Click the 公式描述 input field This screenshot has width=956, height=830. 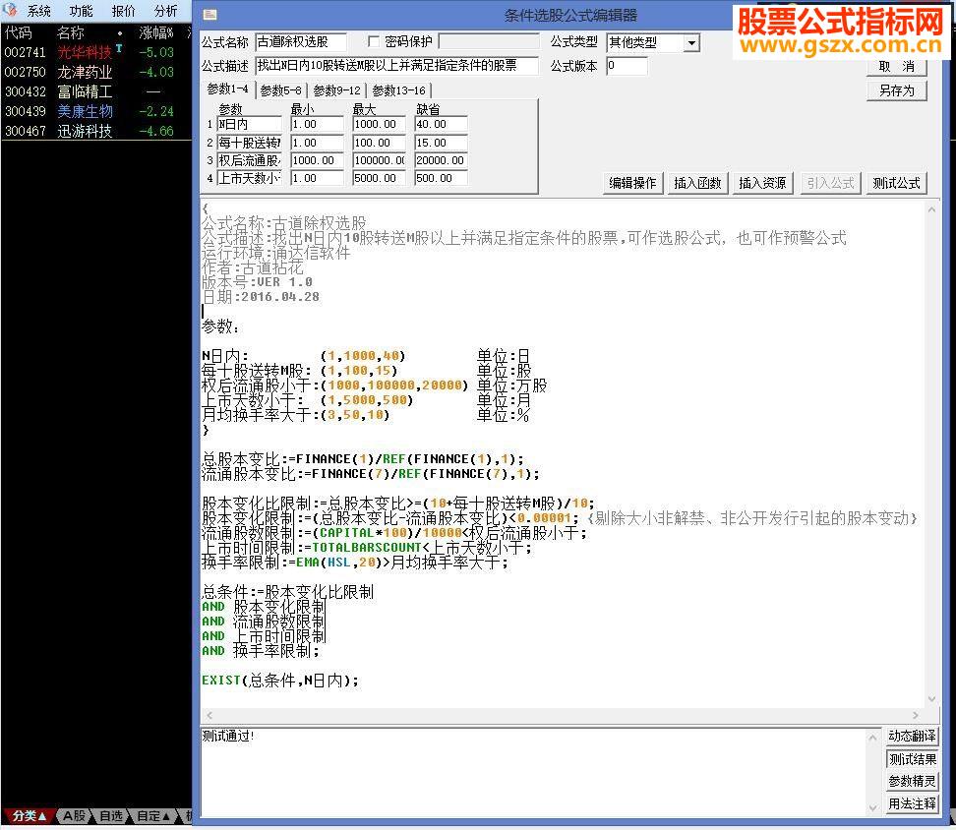click(x=396, y=65)
